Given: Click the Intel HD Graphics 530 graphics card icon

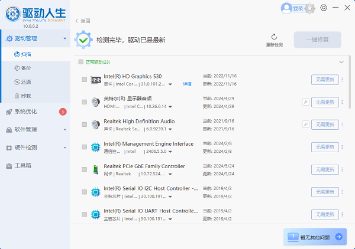Looking at the screenshot, I should point(95,80).
